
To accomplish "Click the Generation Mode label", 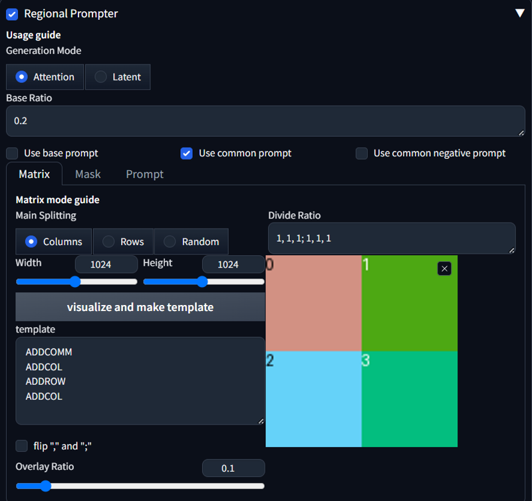I will point(44,51).
